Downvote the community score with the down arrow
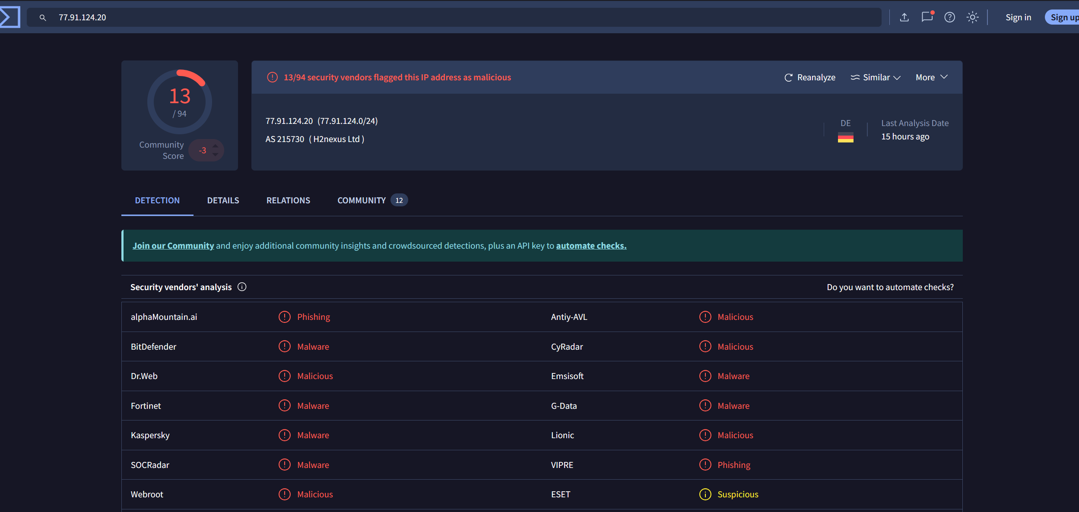The height and width of the screenshot is (512, 1079). click(x=215, y=155)
